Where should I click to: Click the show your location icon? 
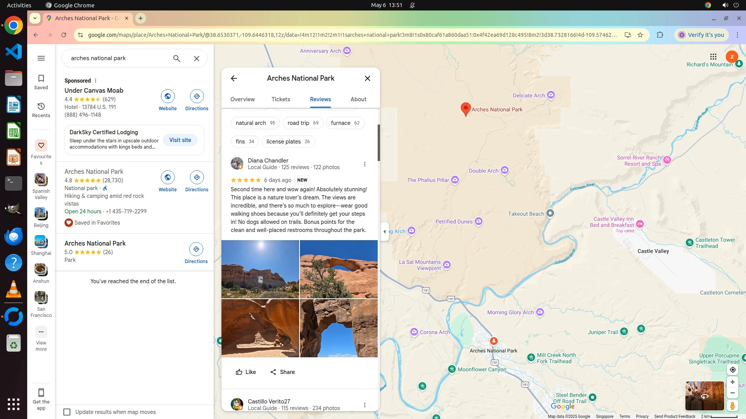[732, 370]
